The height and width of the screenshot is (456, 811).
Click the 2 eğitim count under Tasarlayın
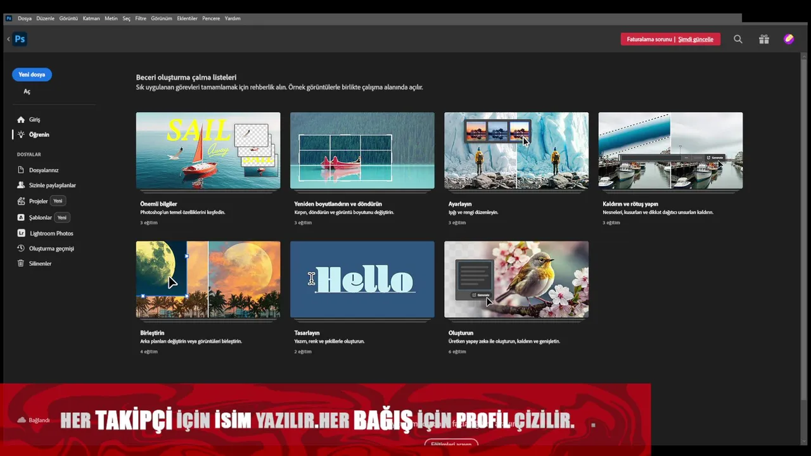(303, 351)
